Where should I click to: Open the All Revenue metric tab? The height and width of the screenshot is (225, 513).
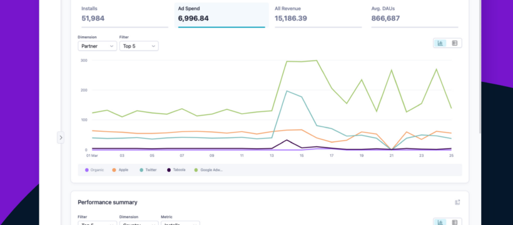(318, 15)
